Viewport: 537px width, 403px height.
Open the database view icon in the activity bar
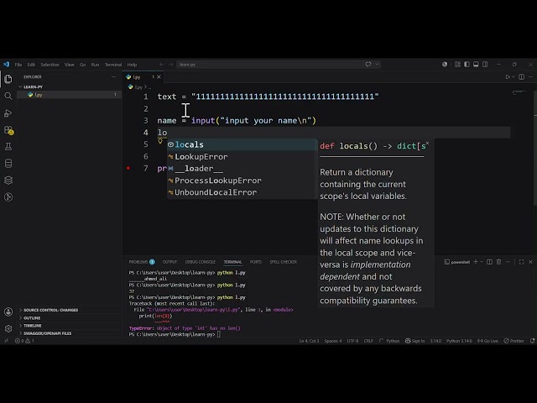point(8,164)
